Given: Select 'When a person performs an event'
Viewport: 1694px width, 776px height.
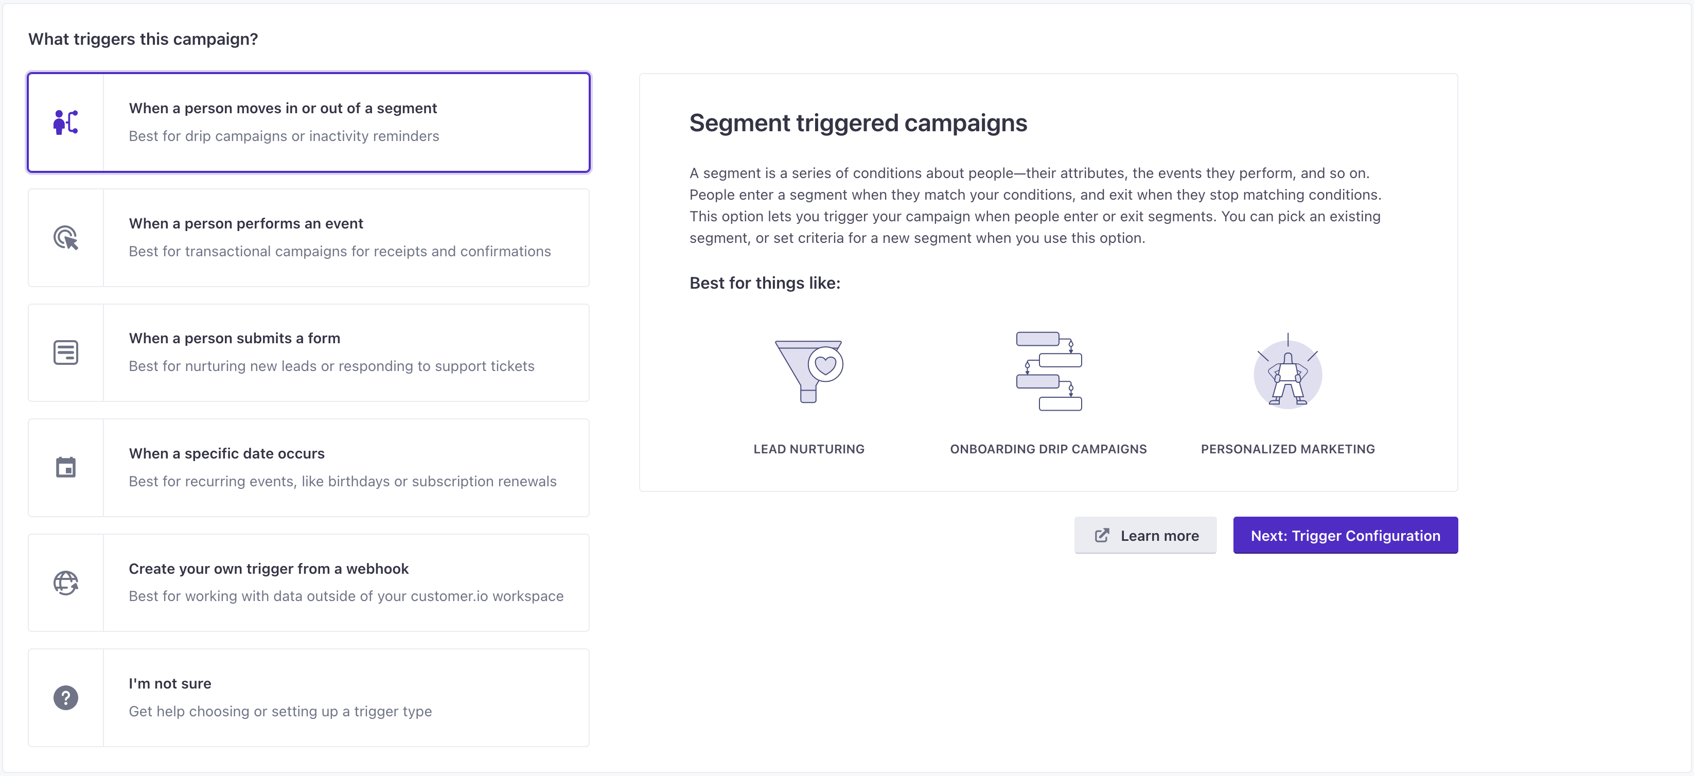Looking at the screenshot, I should [308, 237].
